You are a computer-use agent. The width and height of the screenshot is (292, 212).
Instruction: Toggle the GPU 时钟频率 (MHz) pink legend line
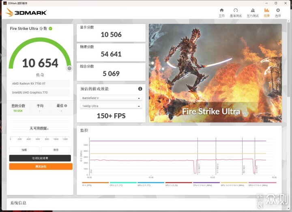click(x=262, y=182)
